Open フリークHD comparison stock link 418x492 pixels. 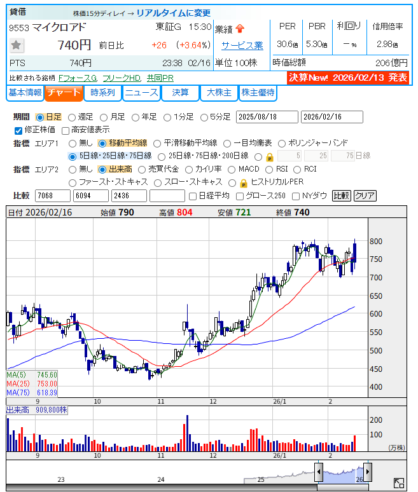click(x=122, y=78)
